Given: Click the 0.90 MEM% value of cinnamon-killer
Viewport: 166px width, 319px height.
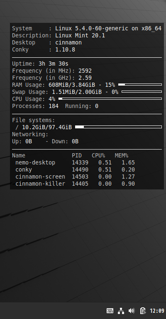Looking at the screenshot, I should [128, 184].
